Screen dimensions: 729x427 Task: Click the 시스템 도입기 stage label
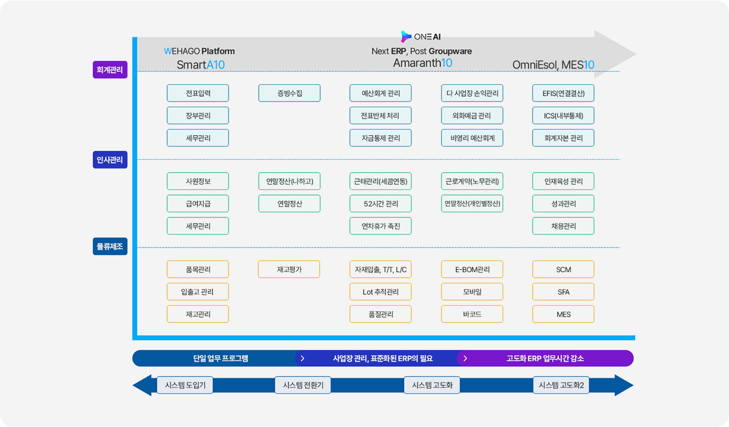tap(185, 385)
